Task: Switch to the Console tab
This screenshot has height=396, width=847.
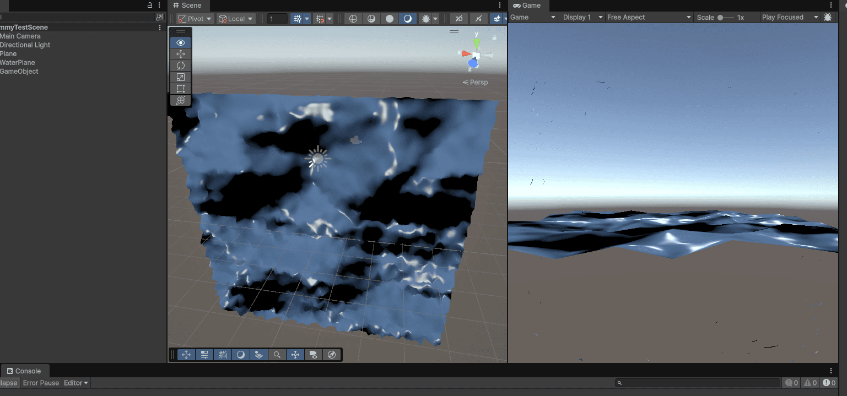Action: [x=24, y=371]
